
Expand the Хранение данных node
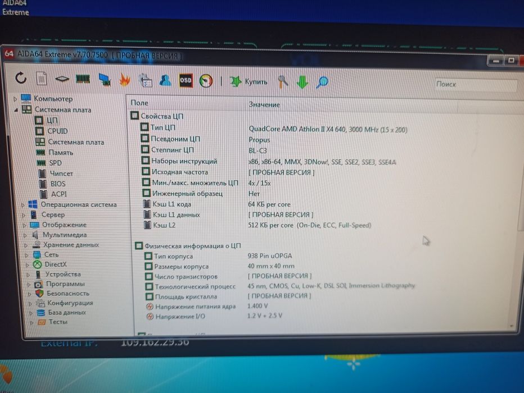click(26, 245)
